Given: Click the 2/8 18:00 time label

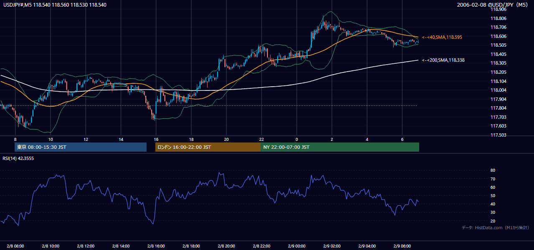Looking at the screenshot, I should point(191,246).
